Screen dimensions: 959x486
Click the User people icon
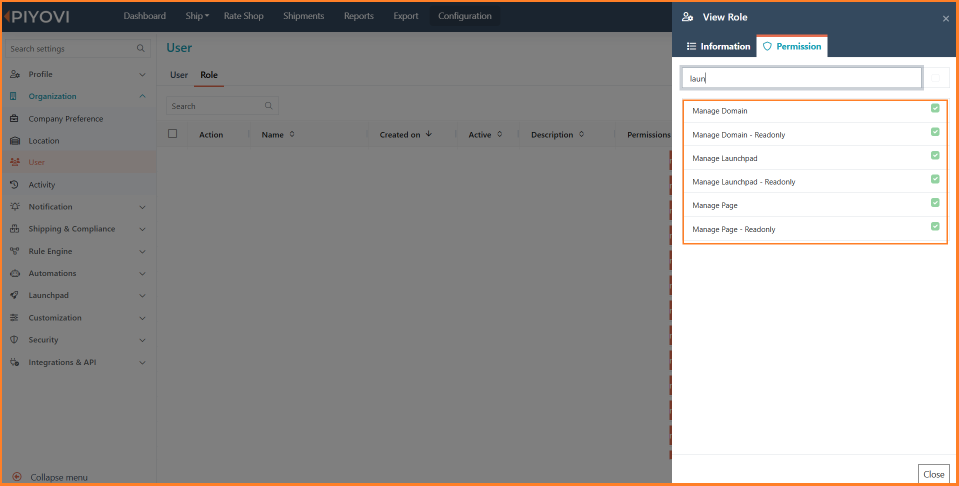[x=15, y=162]
